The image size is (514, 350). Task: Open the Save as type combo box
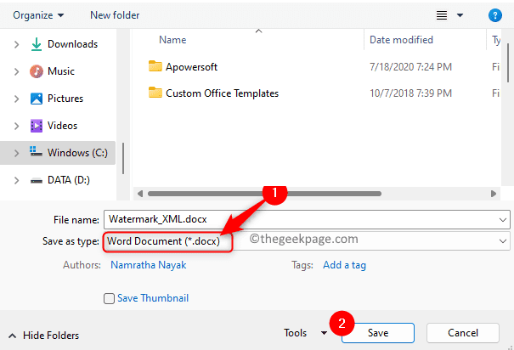(x=307, y=241)
